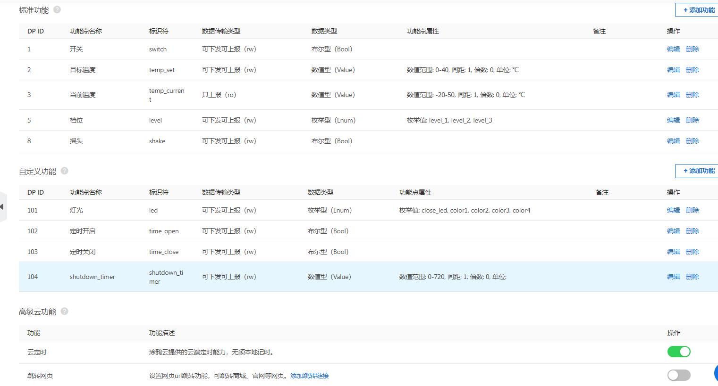Screen dimensions: 718x386
Task: Collapse the sidebar with the left arrow handle
Action: tap(2, 206)
